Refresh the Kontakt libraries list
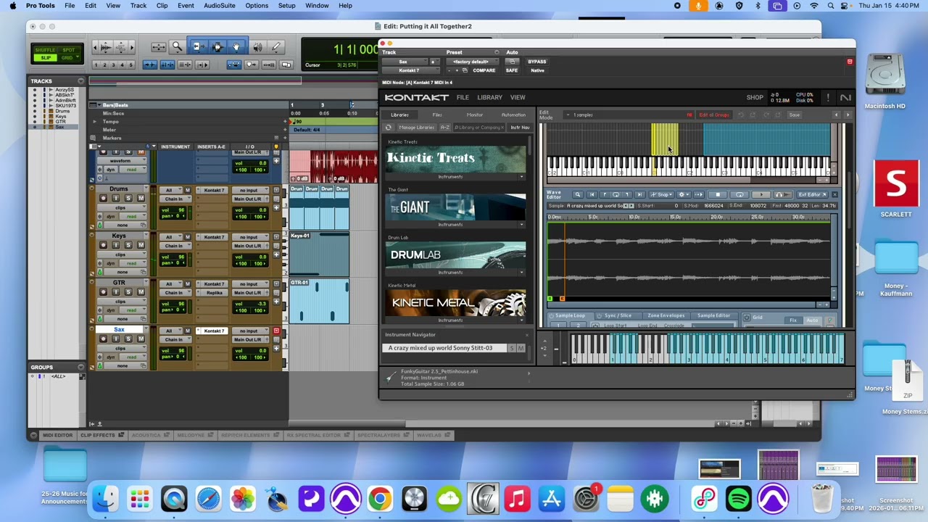The height and width of the screenshot is (522, 928). (389, 128)
